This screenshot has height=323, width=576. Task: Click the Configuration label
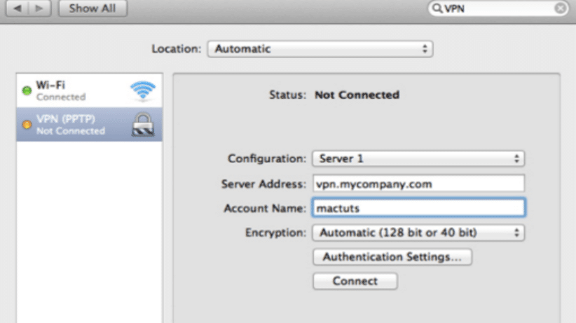[x=267, y=159]
